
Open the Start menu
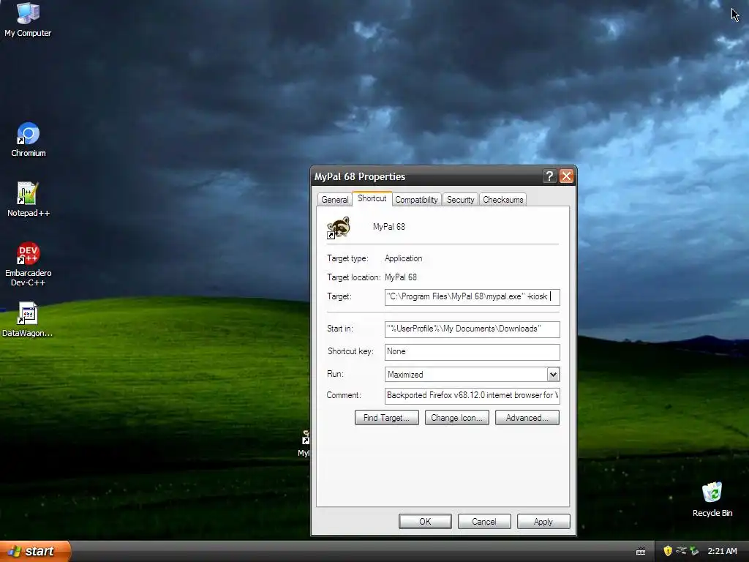(x=35, y=551)
